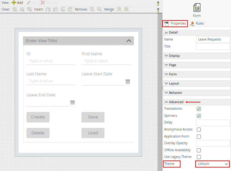Screen dimensions: 231x171
Task: Enable the Offline Availability checkbox
Action: [x=199, y=150]
